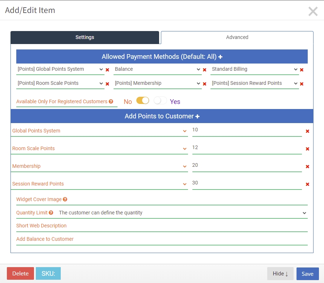This screenshot has height=283, width=324.
Task: Switch to the Advanced tab
Action: (x=237, y=37)
